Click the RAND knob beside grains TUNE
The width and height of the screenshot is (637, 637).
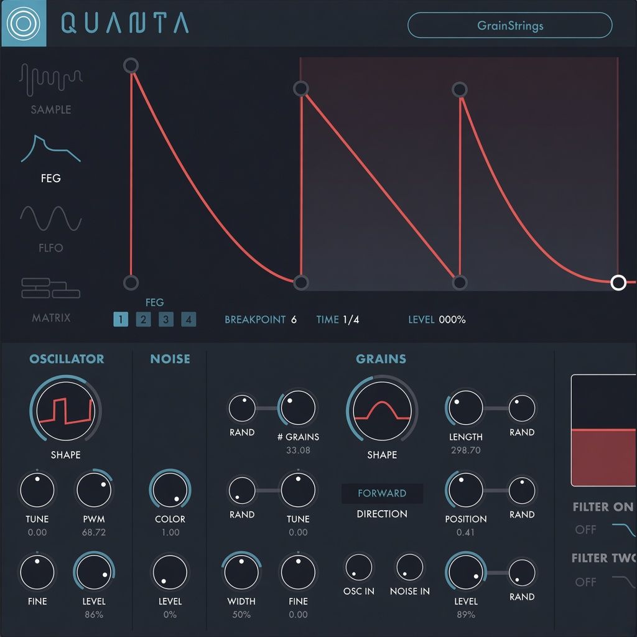pyautogui.click(x=242, y=490)
